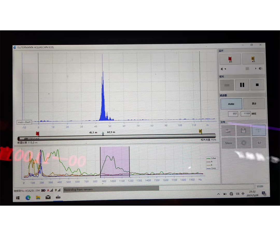Click the greyed-out record correlation button
The image size is (280, 236).
[227, 85]
